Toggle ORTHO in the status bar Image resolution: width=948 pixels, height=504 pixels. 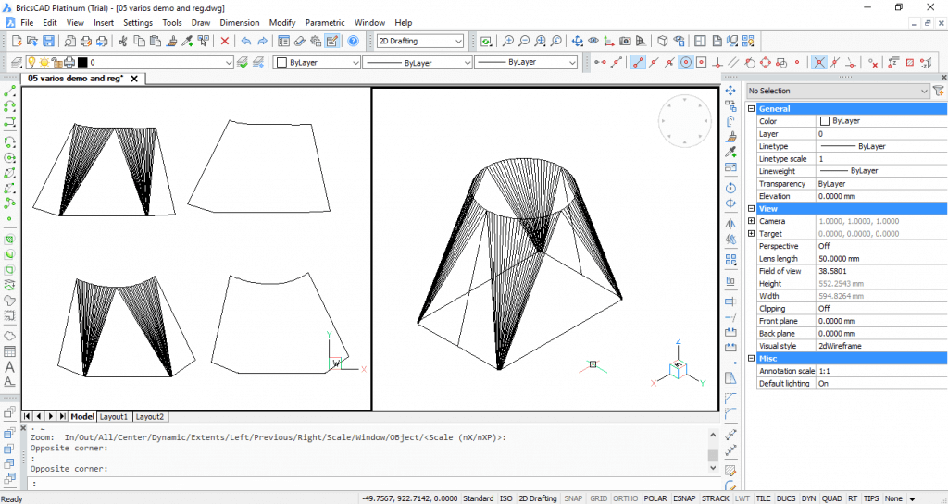[625, 498]
